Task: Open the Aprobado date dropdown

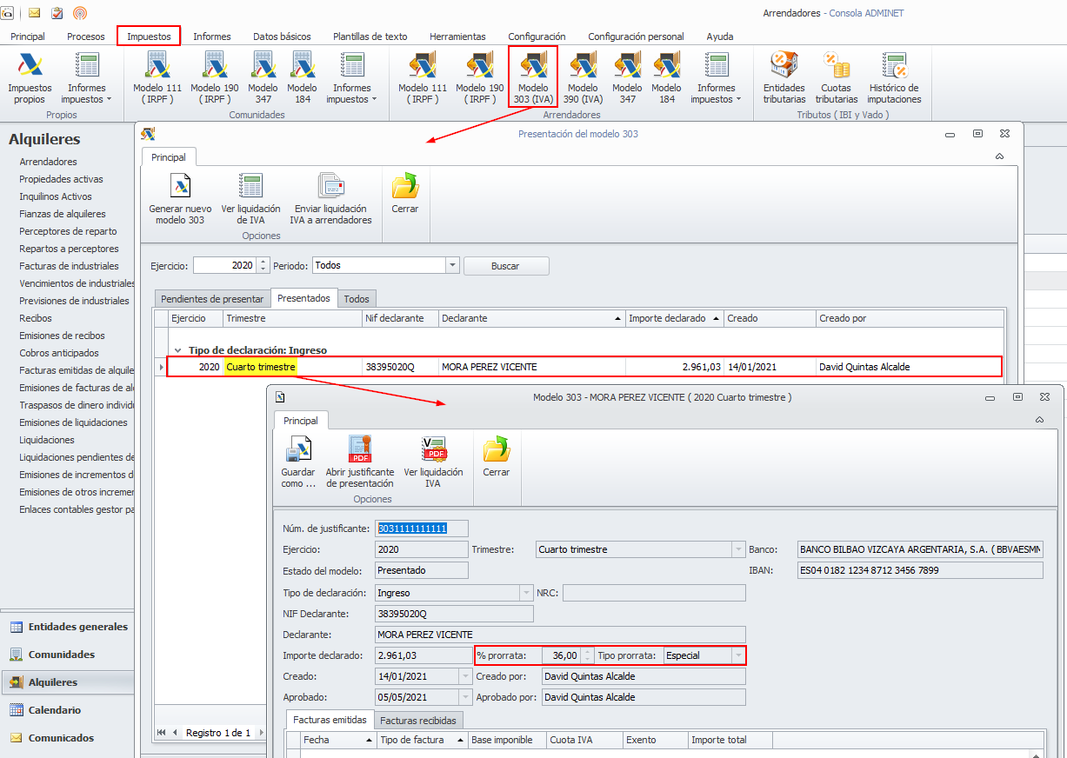Action: (x=465, y=697)
